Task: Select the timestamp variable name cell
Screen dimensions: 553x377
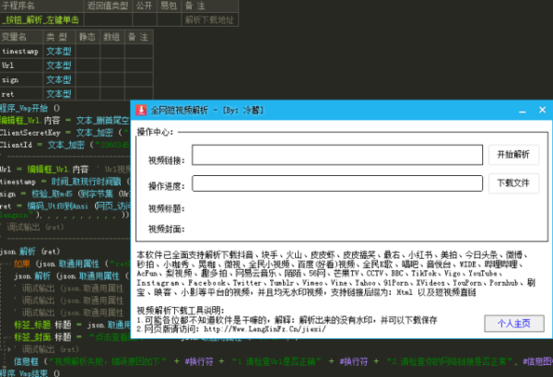Action: [22, 53]
